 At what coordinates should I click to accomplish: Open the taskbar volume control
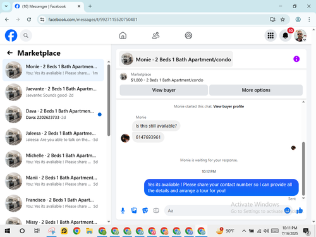[x=266, y=231]
